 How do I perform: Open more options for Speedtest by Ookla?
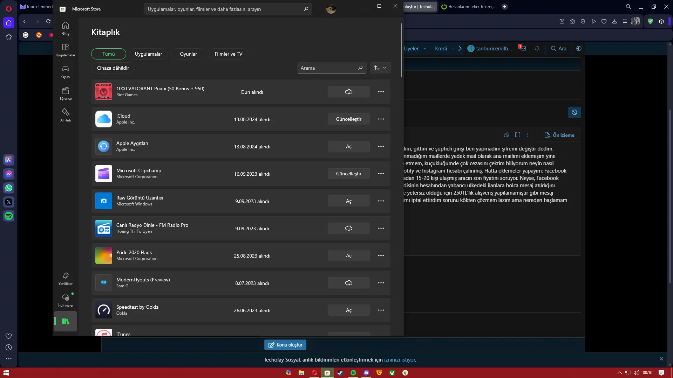pyautogui.click(x=381, y=310)
